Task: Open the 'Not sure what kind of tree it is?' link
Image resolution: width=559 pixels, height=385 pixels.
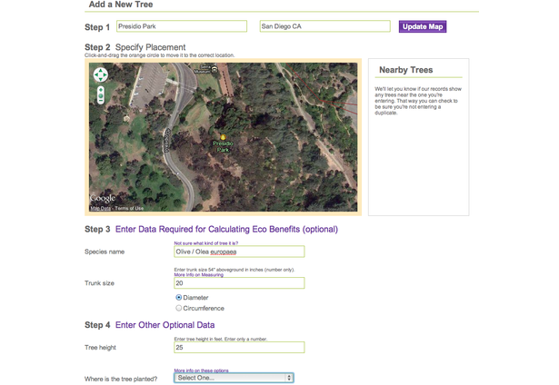Action: [x=206, y=243]
